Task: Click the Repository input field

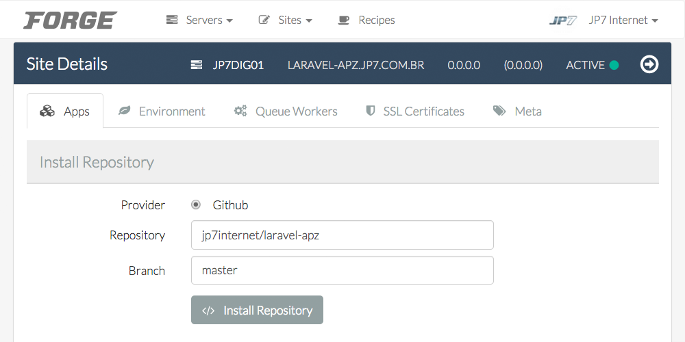Action: coord(342,235)
